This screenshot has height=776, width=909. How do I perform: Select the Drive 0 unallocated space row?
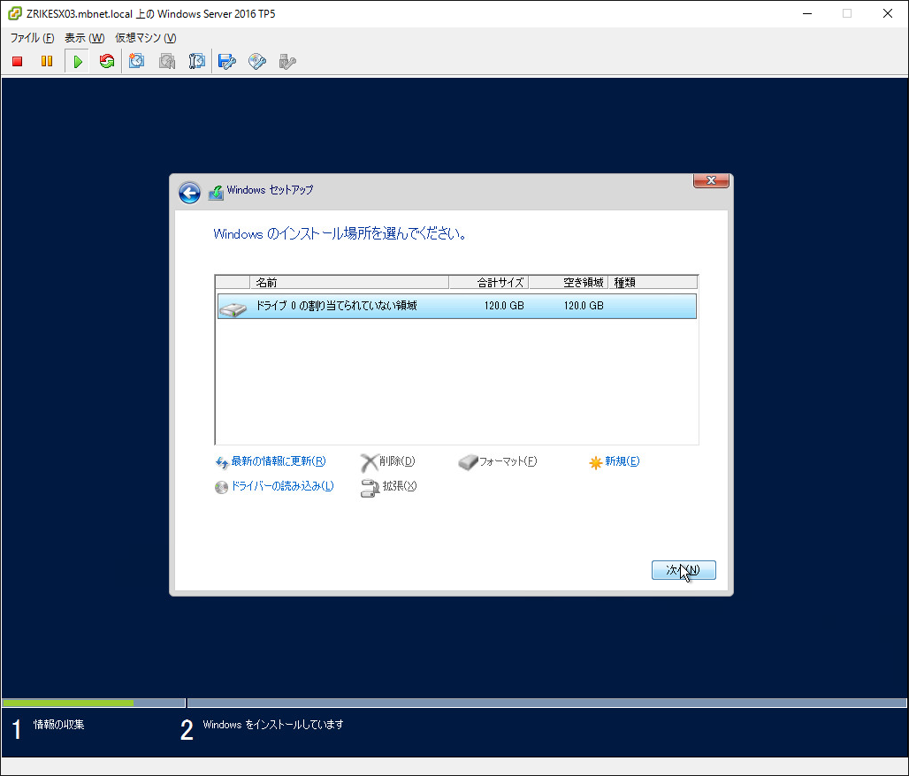[456, 306]
